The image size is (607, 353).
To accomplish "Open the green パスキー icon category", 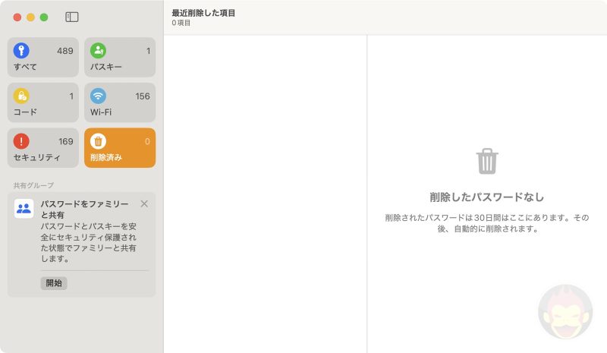I will pos(98,51).
